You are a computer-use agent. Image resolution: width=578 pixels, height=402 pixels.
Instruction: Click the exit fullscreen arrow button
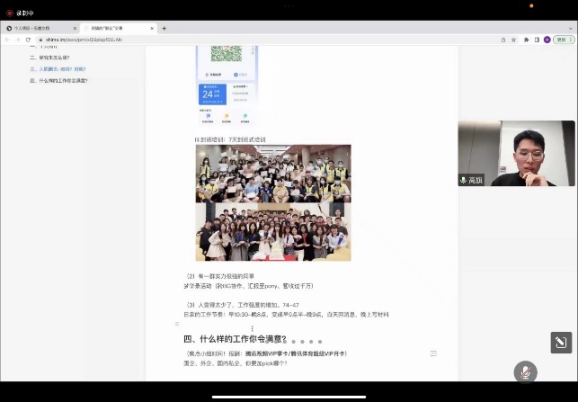click(560, 343)
